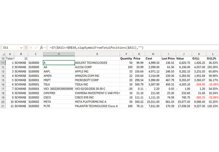Click the 193.28% gain cell
Viewport: 219px width, 152px height.
[213, 67]
